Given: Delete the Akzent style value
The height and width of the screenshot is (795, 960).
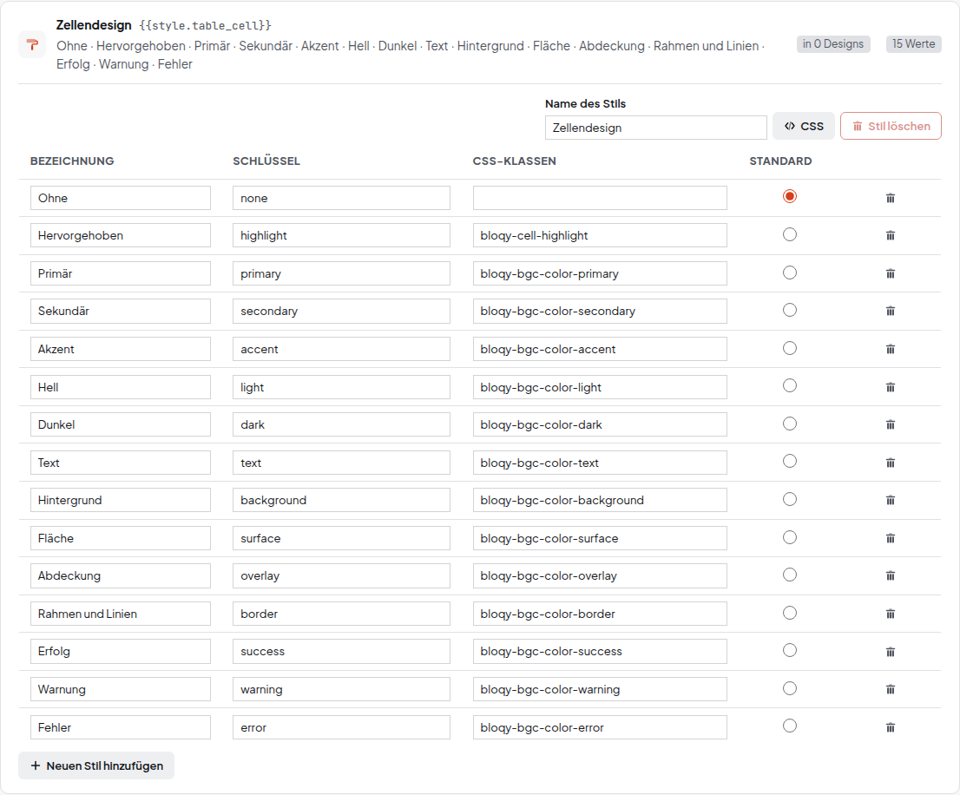Looking at the screenshot, I should coord(891,349).
